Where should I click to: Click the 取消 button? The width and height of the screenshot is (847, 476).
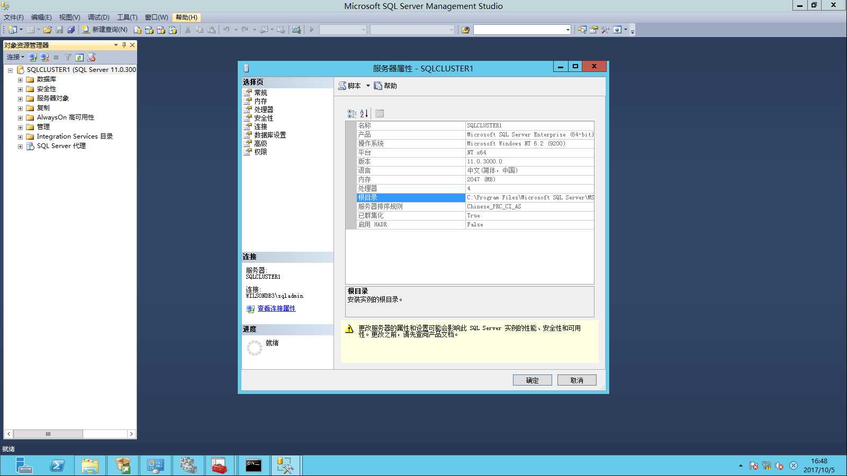(577, 380)
